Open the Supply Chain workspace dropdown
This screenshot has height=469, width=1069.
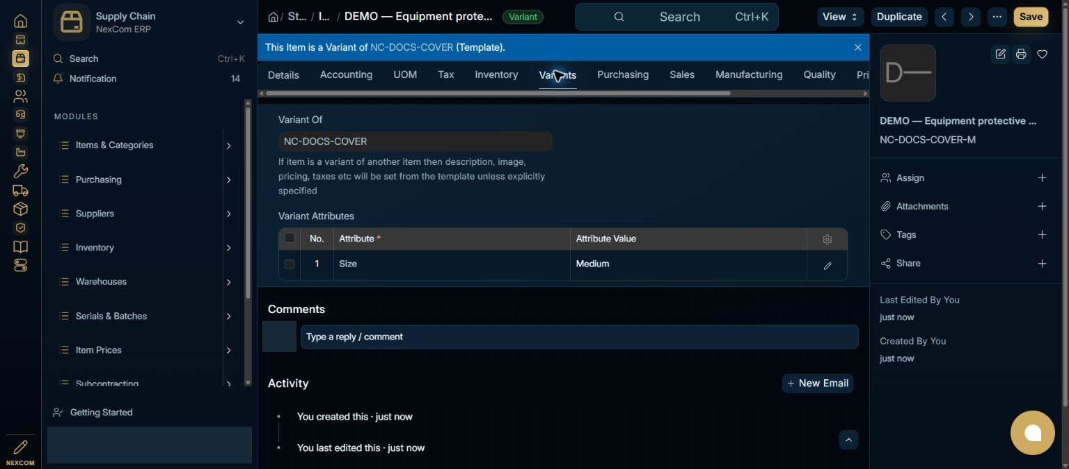240,22
